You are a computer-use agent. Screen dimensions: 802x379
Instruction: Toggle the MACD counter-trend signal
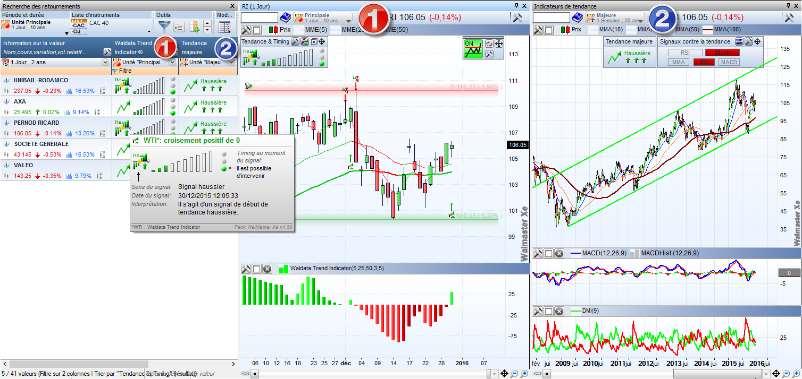pyautogui.click(x=729, y=62)
